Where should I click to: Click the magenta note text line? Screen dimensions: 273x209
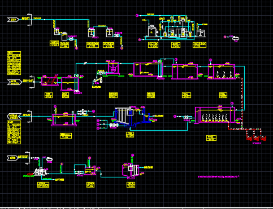pyautogui.click(x=219, y=176)
